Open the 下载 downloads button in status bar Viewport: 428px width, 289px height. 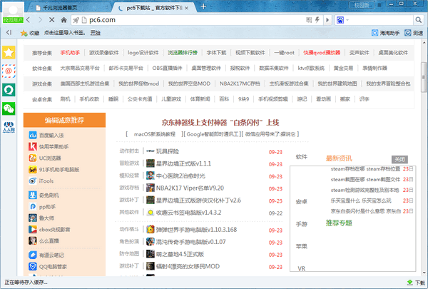pos(417,283)
